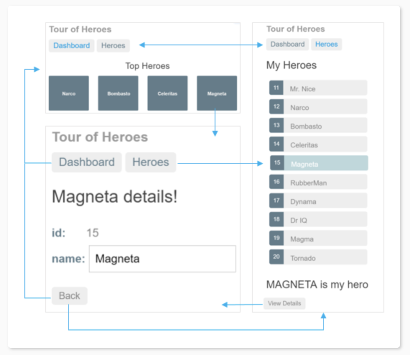The image size is (410, 355).
Task: Select Tornado in the heroes list
Action: (x=318, y=258)
